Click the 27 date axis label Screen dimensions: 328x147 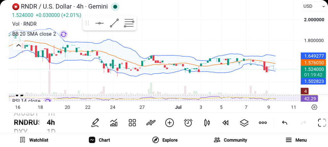click(142, 107)
